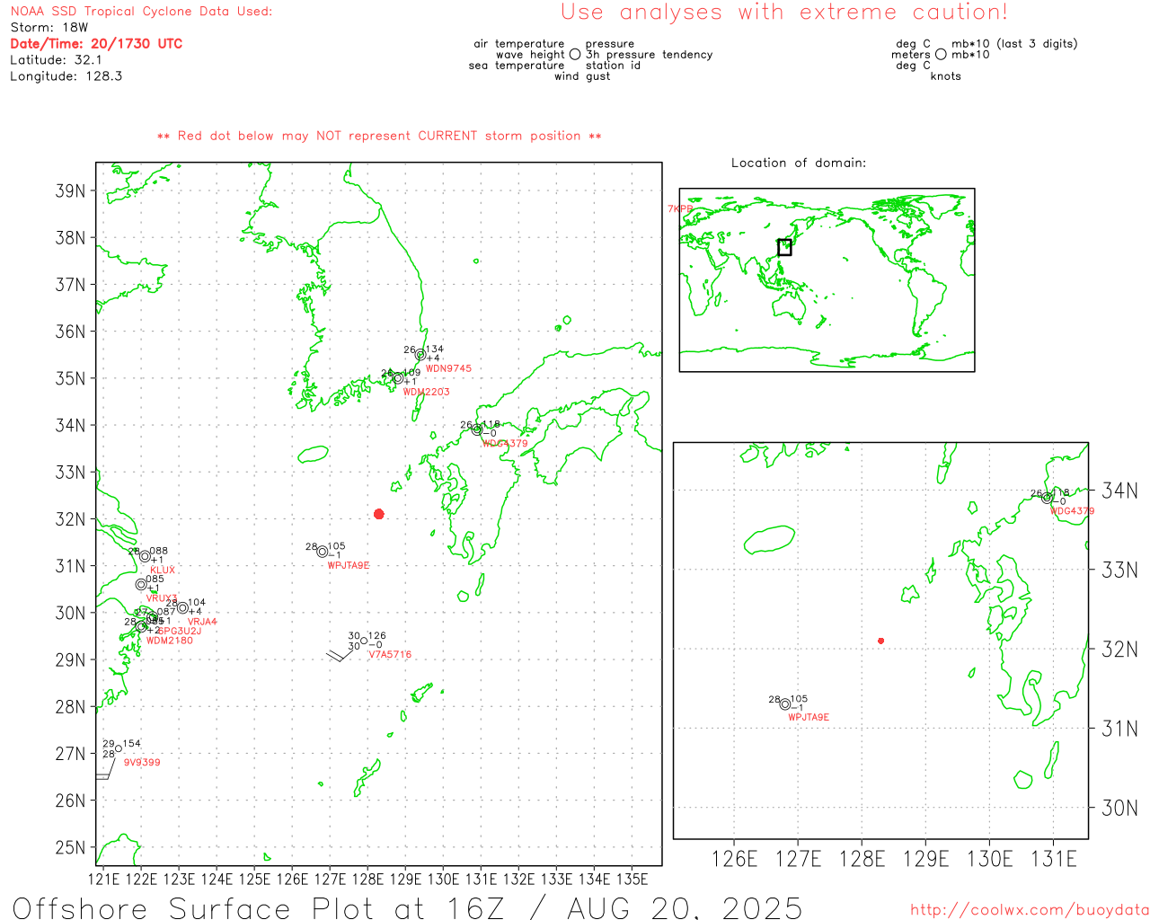
Task: Click the red WDN9745 station id label
Action: [x=448, y=368]
